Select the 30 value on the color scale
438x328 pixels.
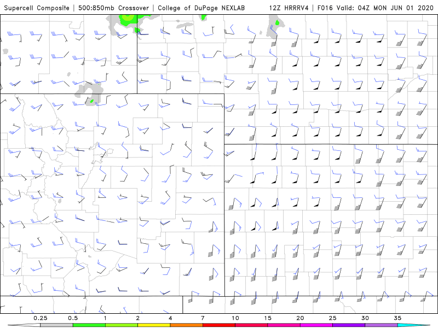(x=365, y=318)
